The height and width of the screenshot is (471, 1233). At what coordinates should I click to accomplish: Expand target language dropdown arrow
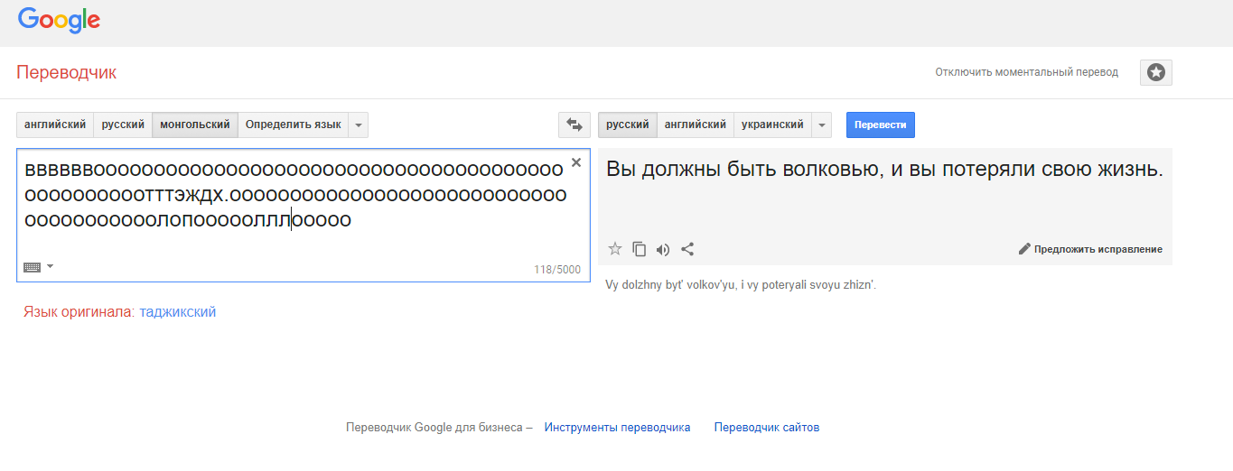click(x=821, y=125)
